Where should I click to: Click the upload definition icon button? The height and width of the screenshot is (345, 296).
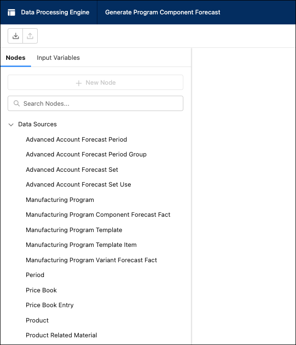[30, 36]
